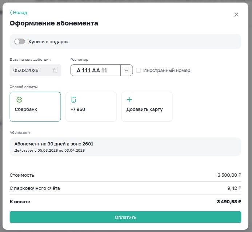Click the calendar icon in date field

55,71
